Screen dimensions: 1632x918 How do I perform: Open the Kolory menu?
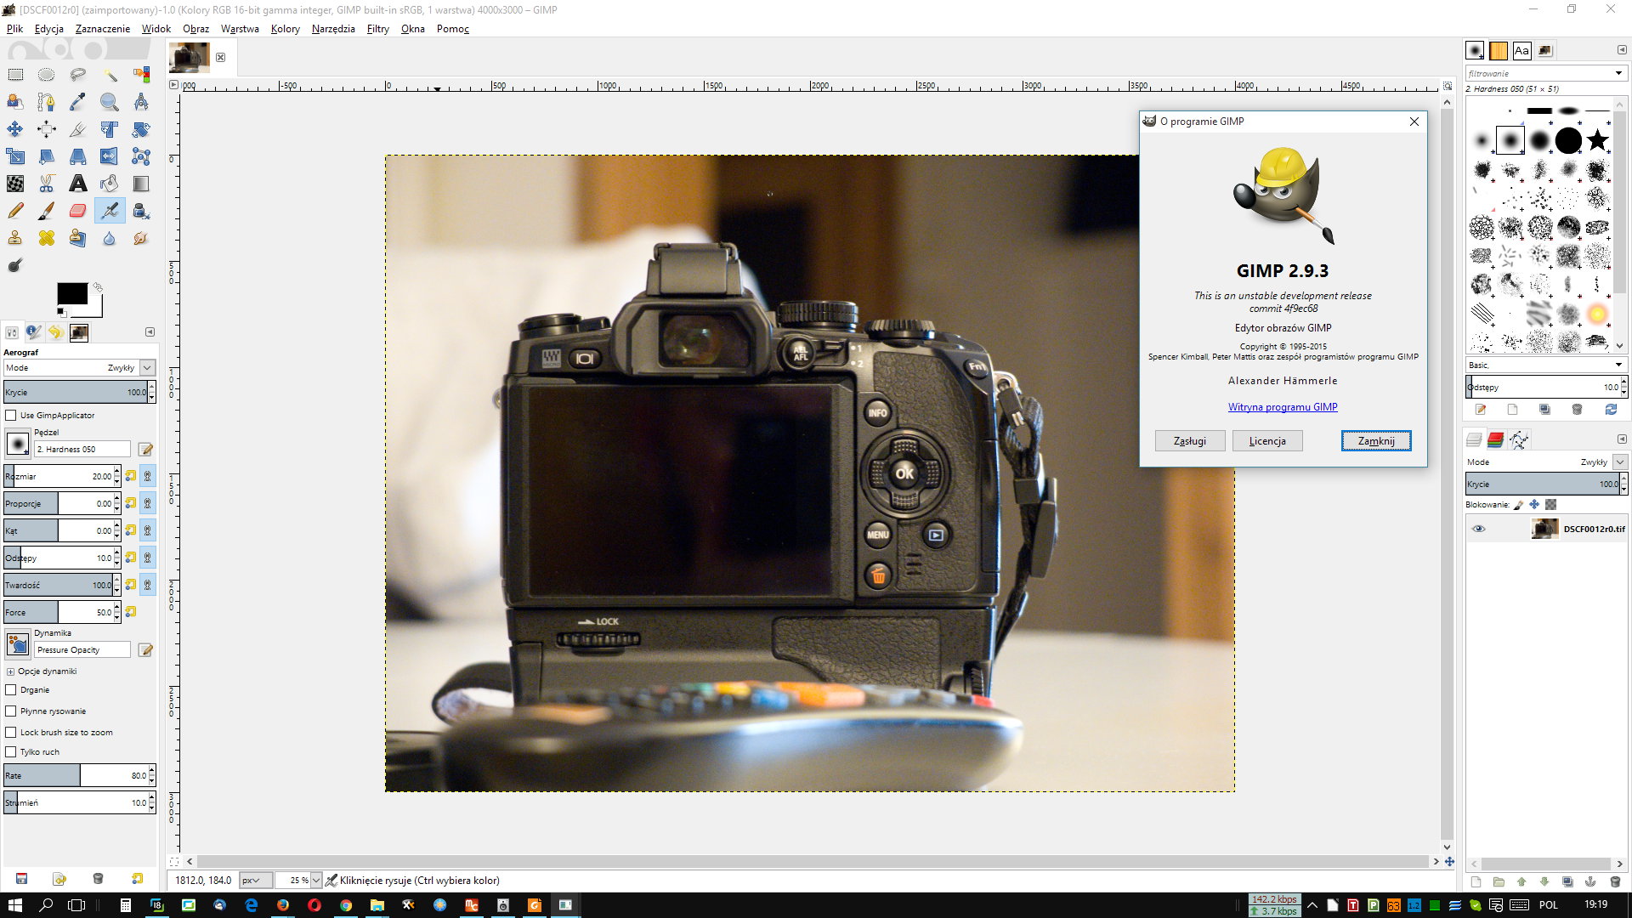(x=285, y=29)
